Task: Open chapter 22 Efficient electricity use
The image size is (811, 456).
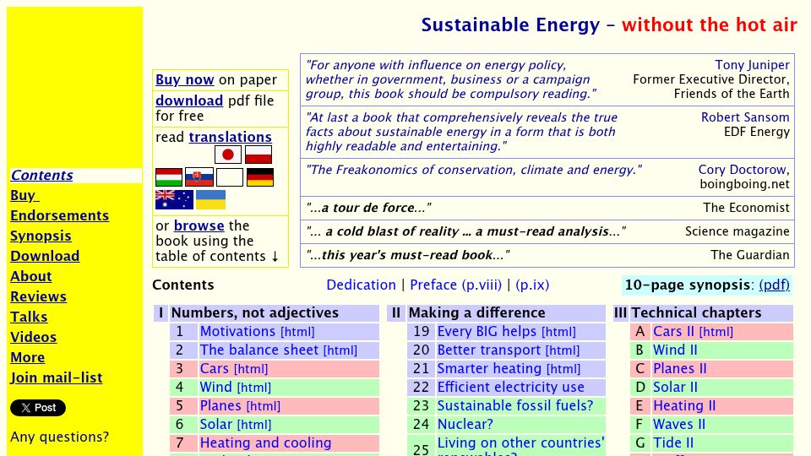Action: point(511,388)
